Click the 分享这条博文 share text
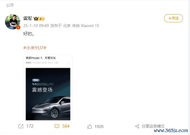 coord(153,126)
